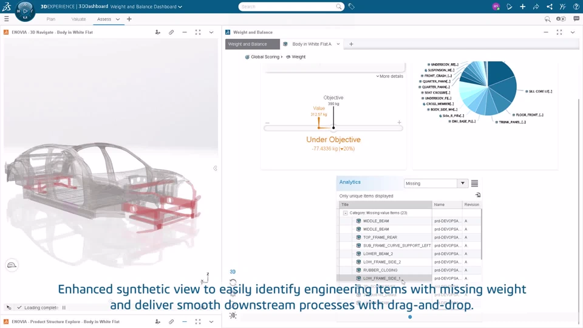Open the tools icon next to help
583x328 pixels.
click(x=562, y=6)
